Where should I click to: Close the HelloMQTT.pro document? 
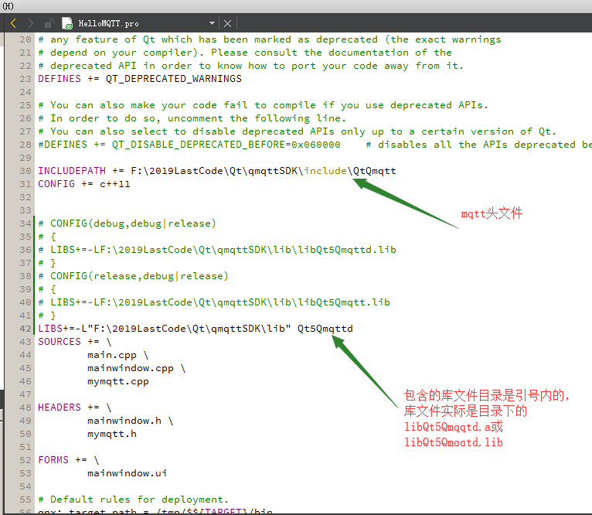point(228,23)
